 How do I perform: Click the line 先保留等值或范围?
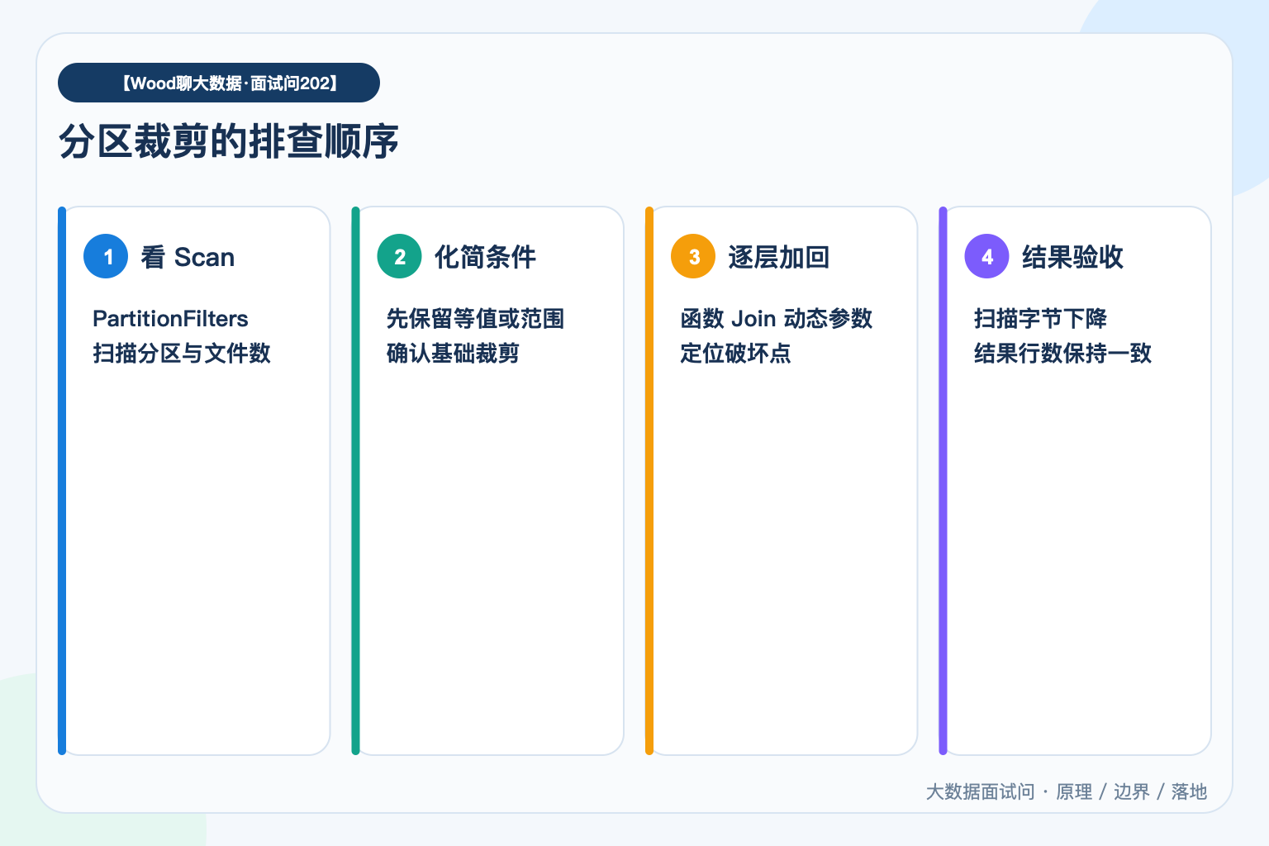[x=476, y=319]
